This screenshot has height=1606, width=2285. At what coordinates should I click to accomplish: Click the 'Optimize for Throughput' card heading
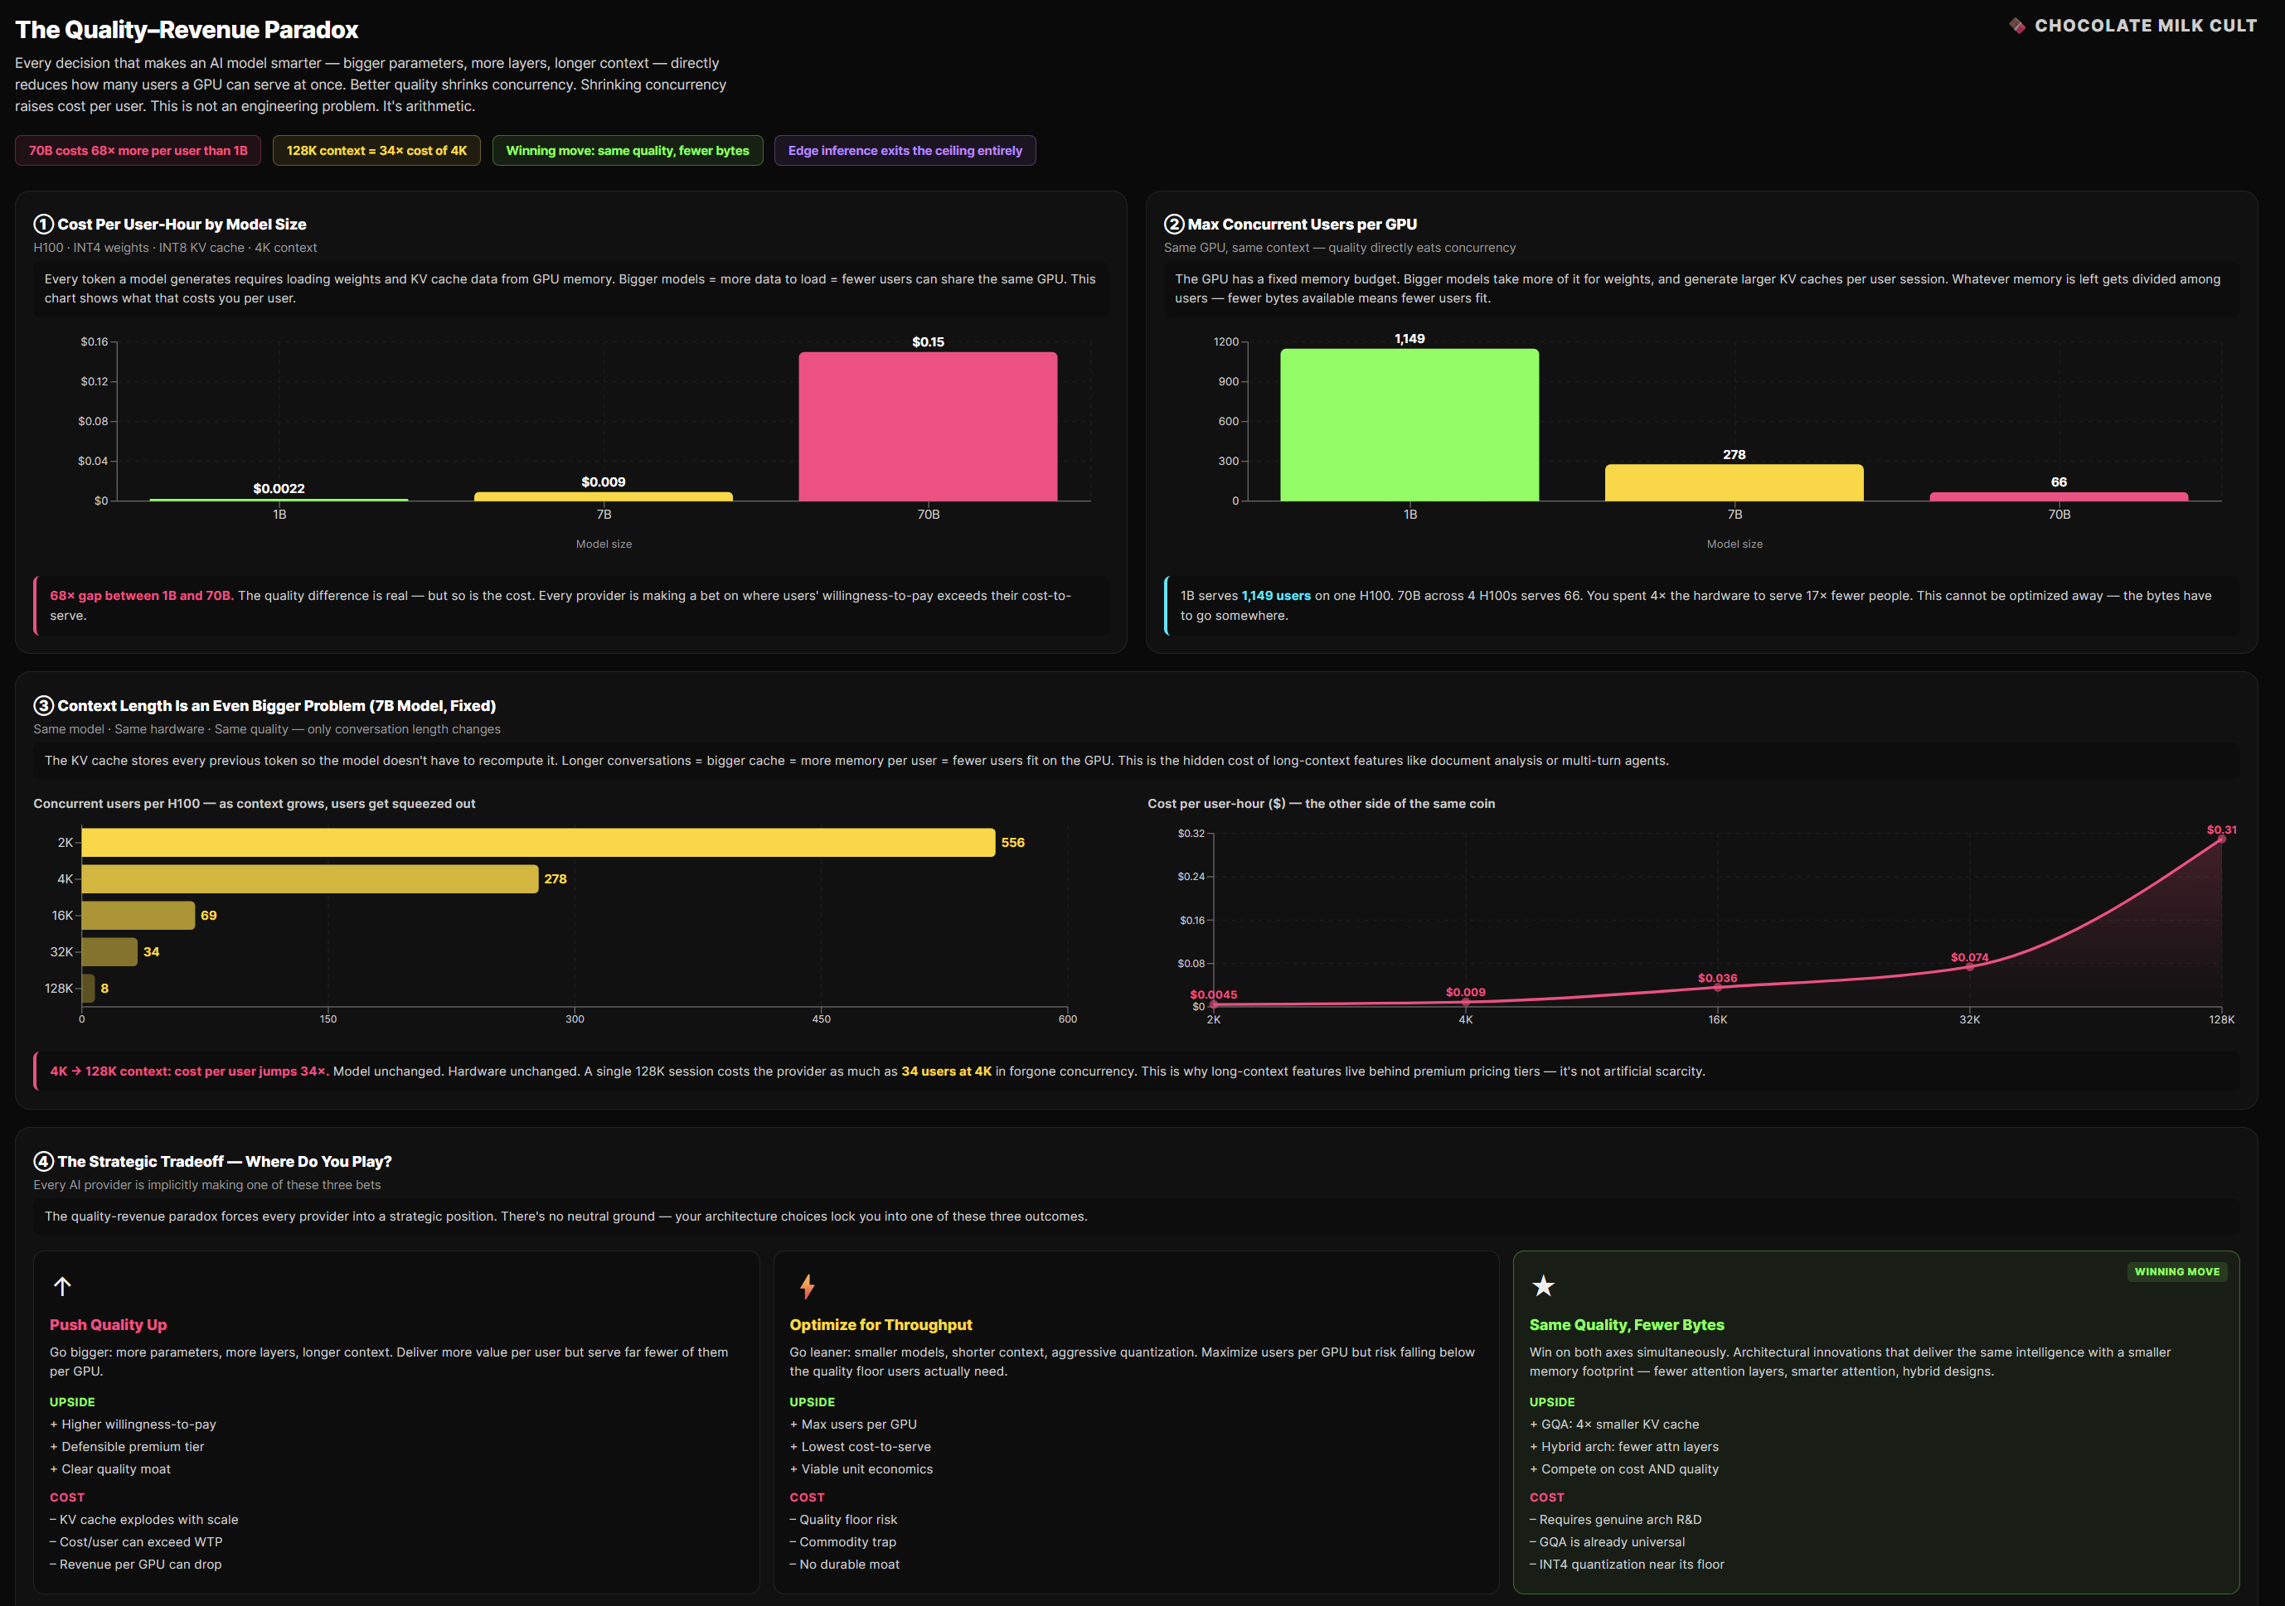[881, 1324]
